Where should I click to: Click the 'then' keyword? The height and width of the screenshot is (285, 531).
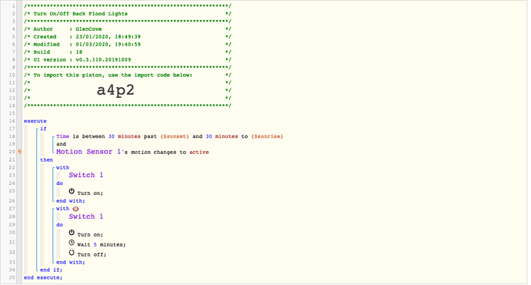click(46, 159)
